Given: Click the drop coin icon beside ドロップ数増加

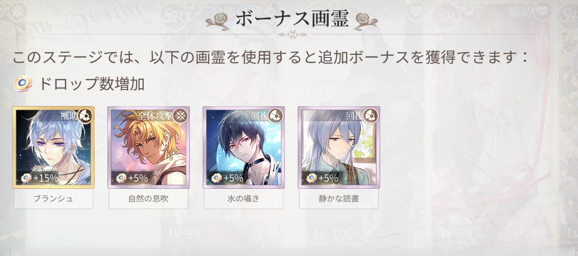Looking at the screenshot, I should (x=23, y=83).
